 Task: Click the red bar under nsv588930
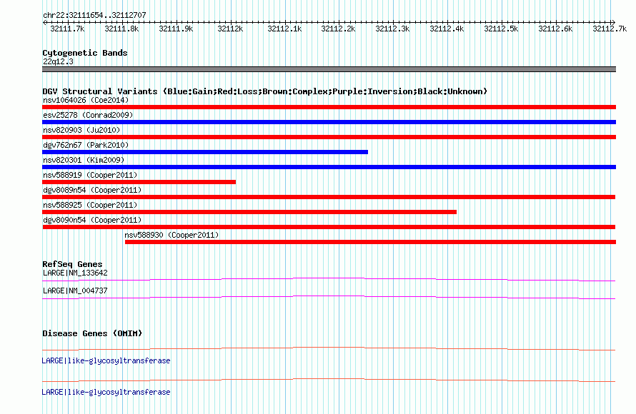click(x=370, y=242)
